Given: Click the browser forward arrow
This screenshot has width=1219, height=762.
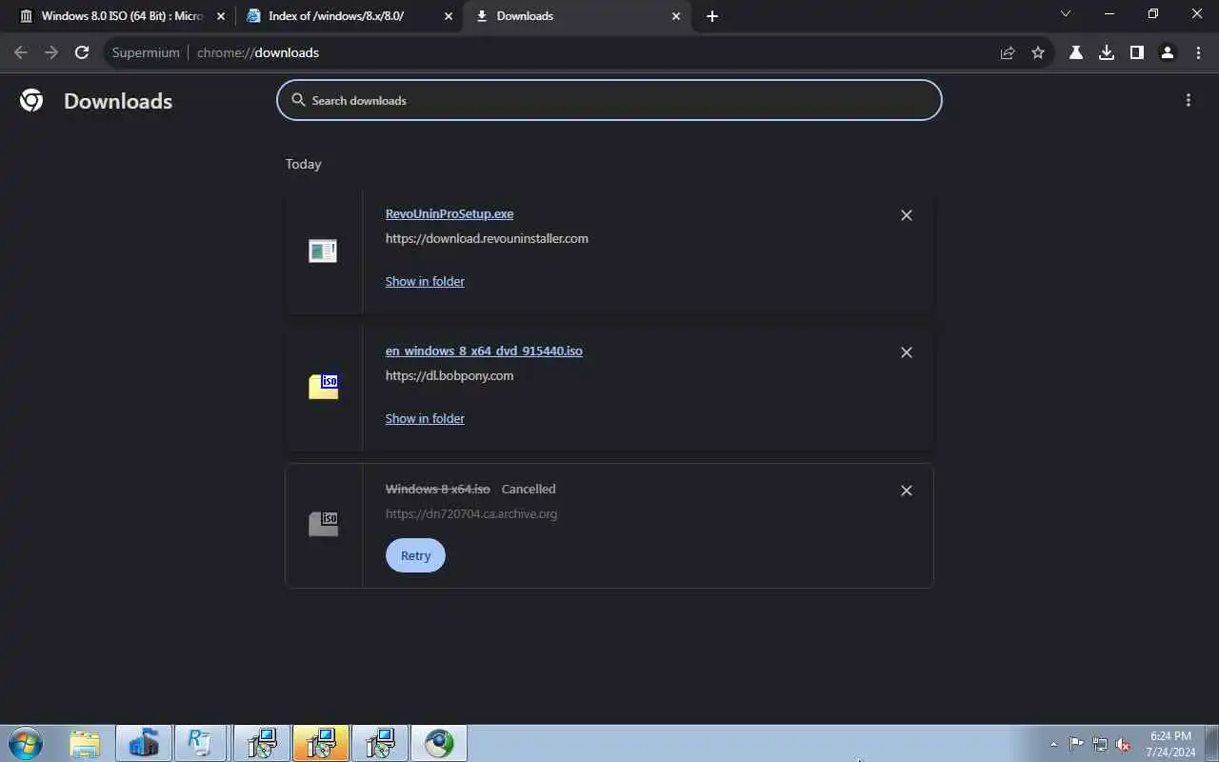Looking at the screenshot, I should (51, 52).
